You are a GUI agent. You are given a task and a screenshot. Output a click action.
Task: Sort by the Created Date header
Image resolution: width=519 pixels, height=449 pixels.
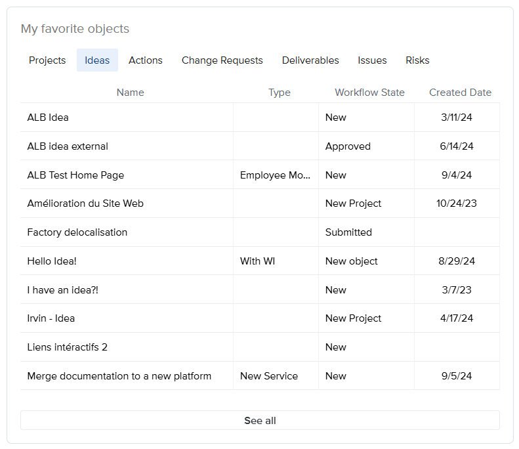(460, 93)
